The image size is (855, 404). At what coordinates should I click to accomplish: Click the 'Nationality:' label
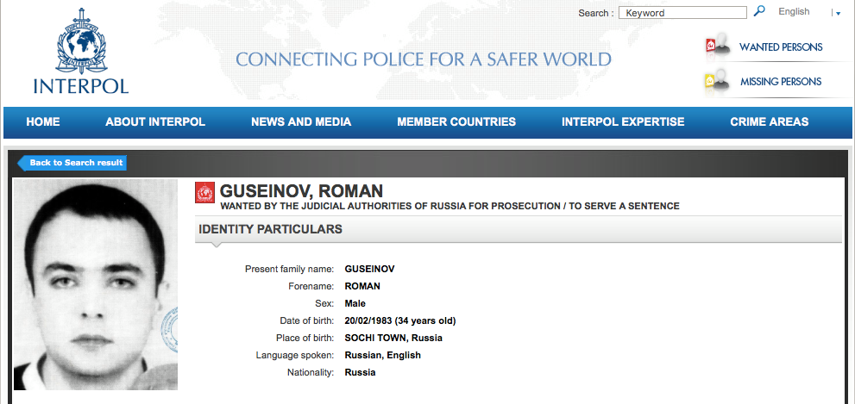click(311, 373)
